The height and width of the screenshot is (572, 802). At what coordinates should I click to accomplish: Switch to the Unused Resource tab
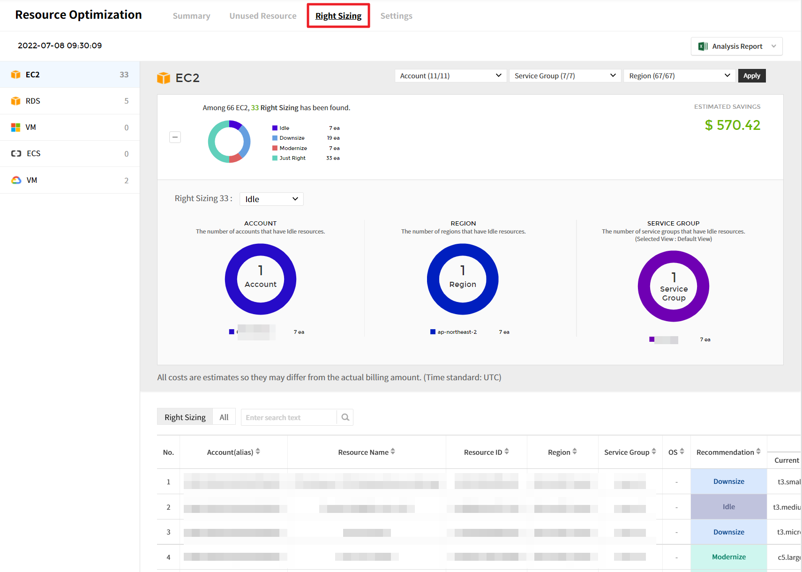pyautogui.click(x=262, y=16)
